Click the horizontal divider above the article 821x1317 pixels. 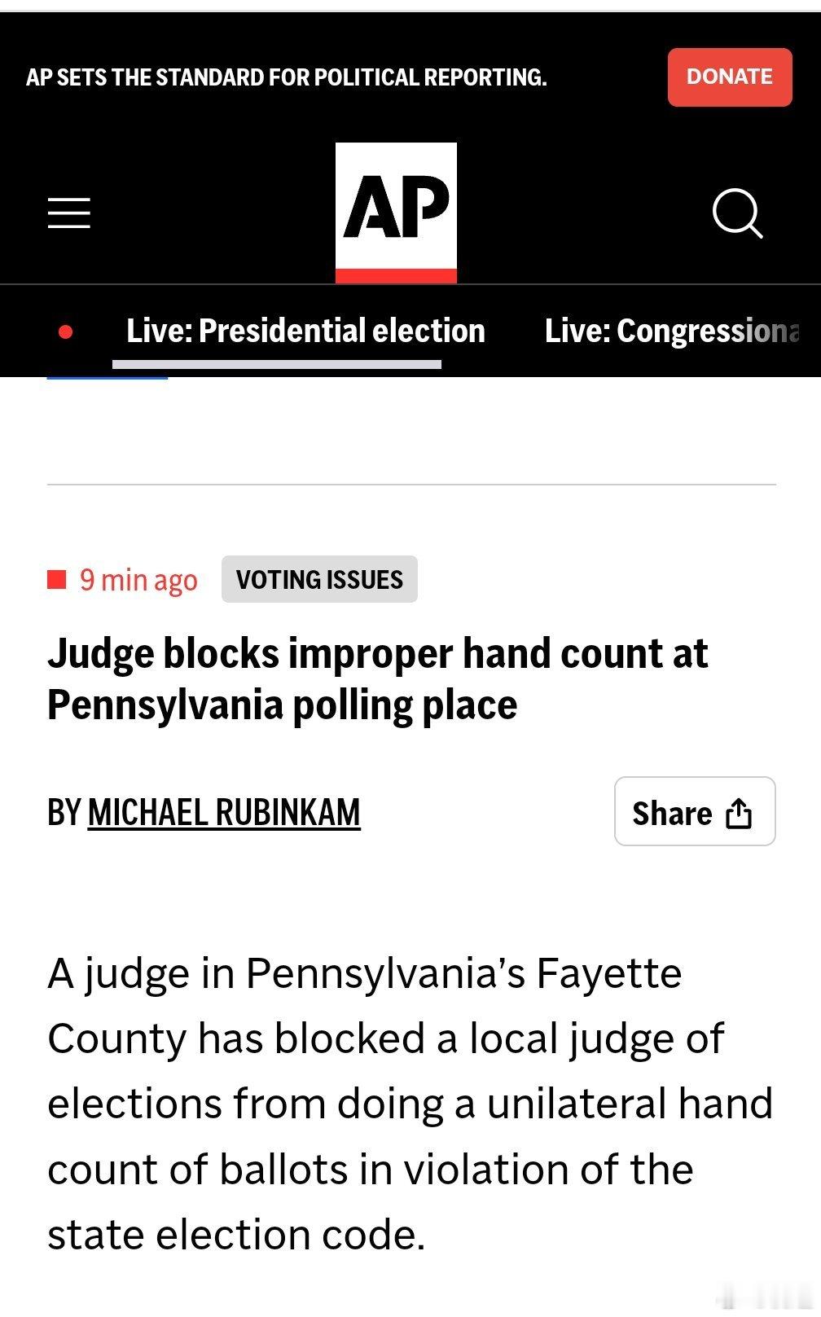point(411,485)
